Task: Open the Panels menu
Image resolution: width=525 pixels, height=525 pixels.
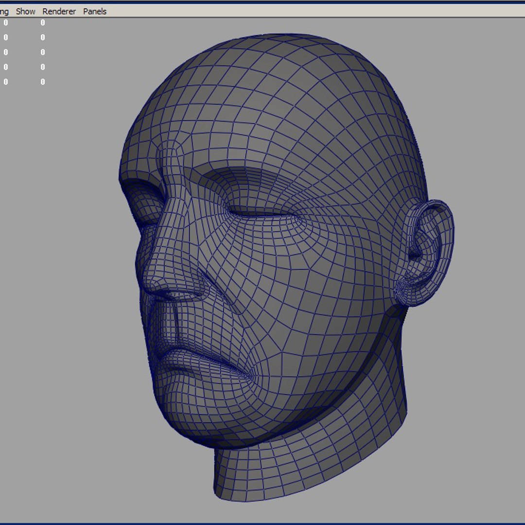Action: coord(95,11)
